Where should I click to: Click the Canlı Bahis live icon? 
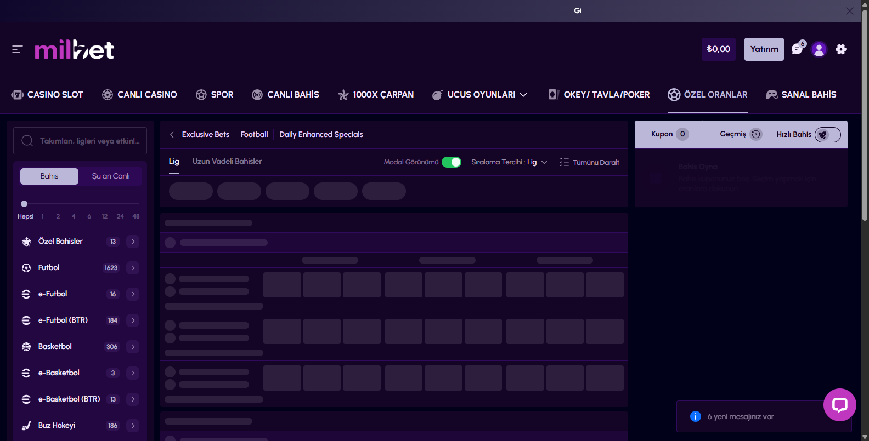click(x=257, y=95)
